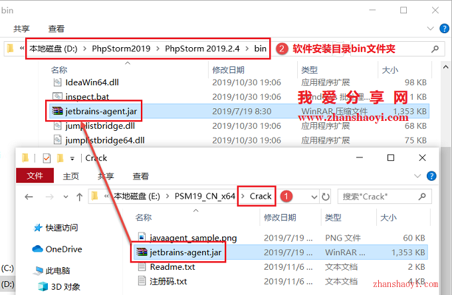Sort the Crack folder by 类型 column
452x295 pixels.
pos(333,217)
